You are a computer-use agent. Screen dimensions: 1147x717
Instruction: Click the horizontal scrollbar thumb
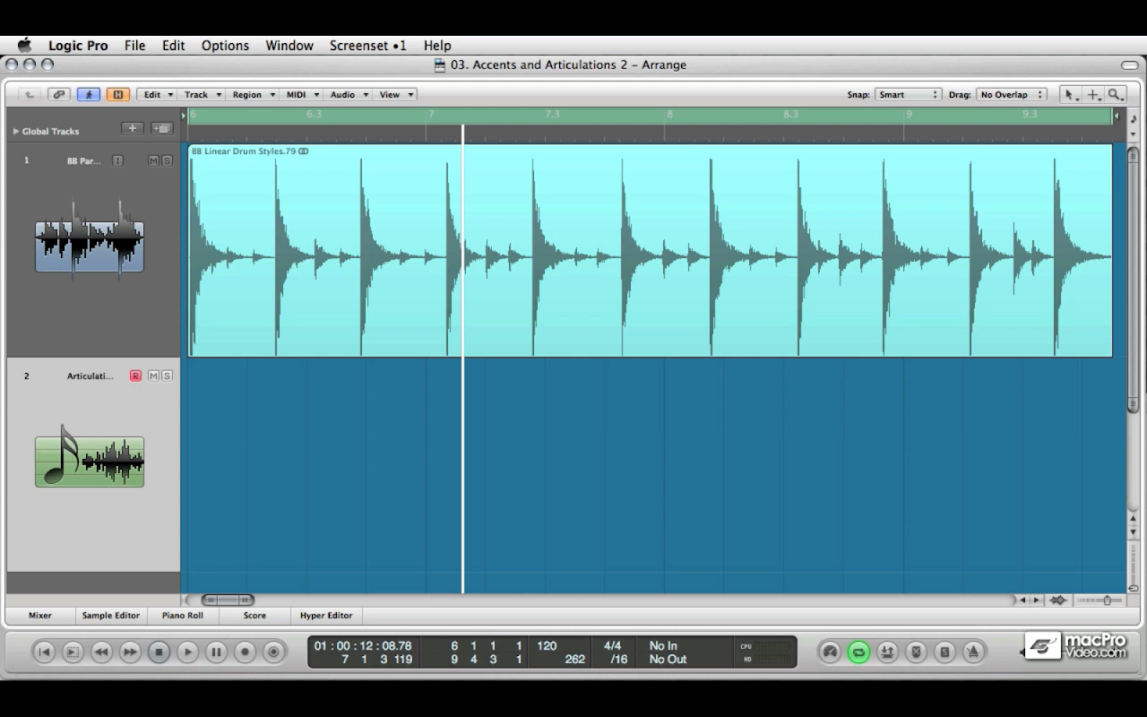[228, 600]
